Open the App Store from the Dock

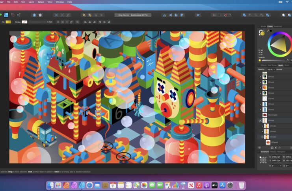point(222,185)
